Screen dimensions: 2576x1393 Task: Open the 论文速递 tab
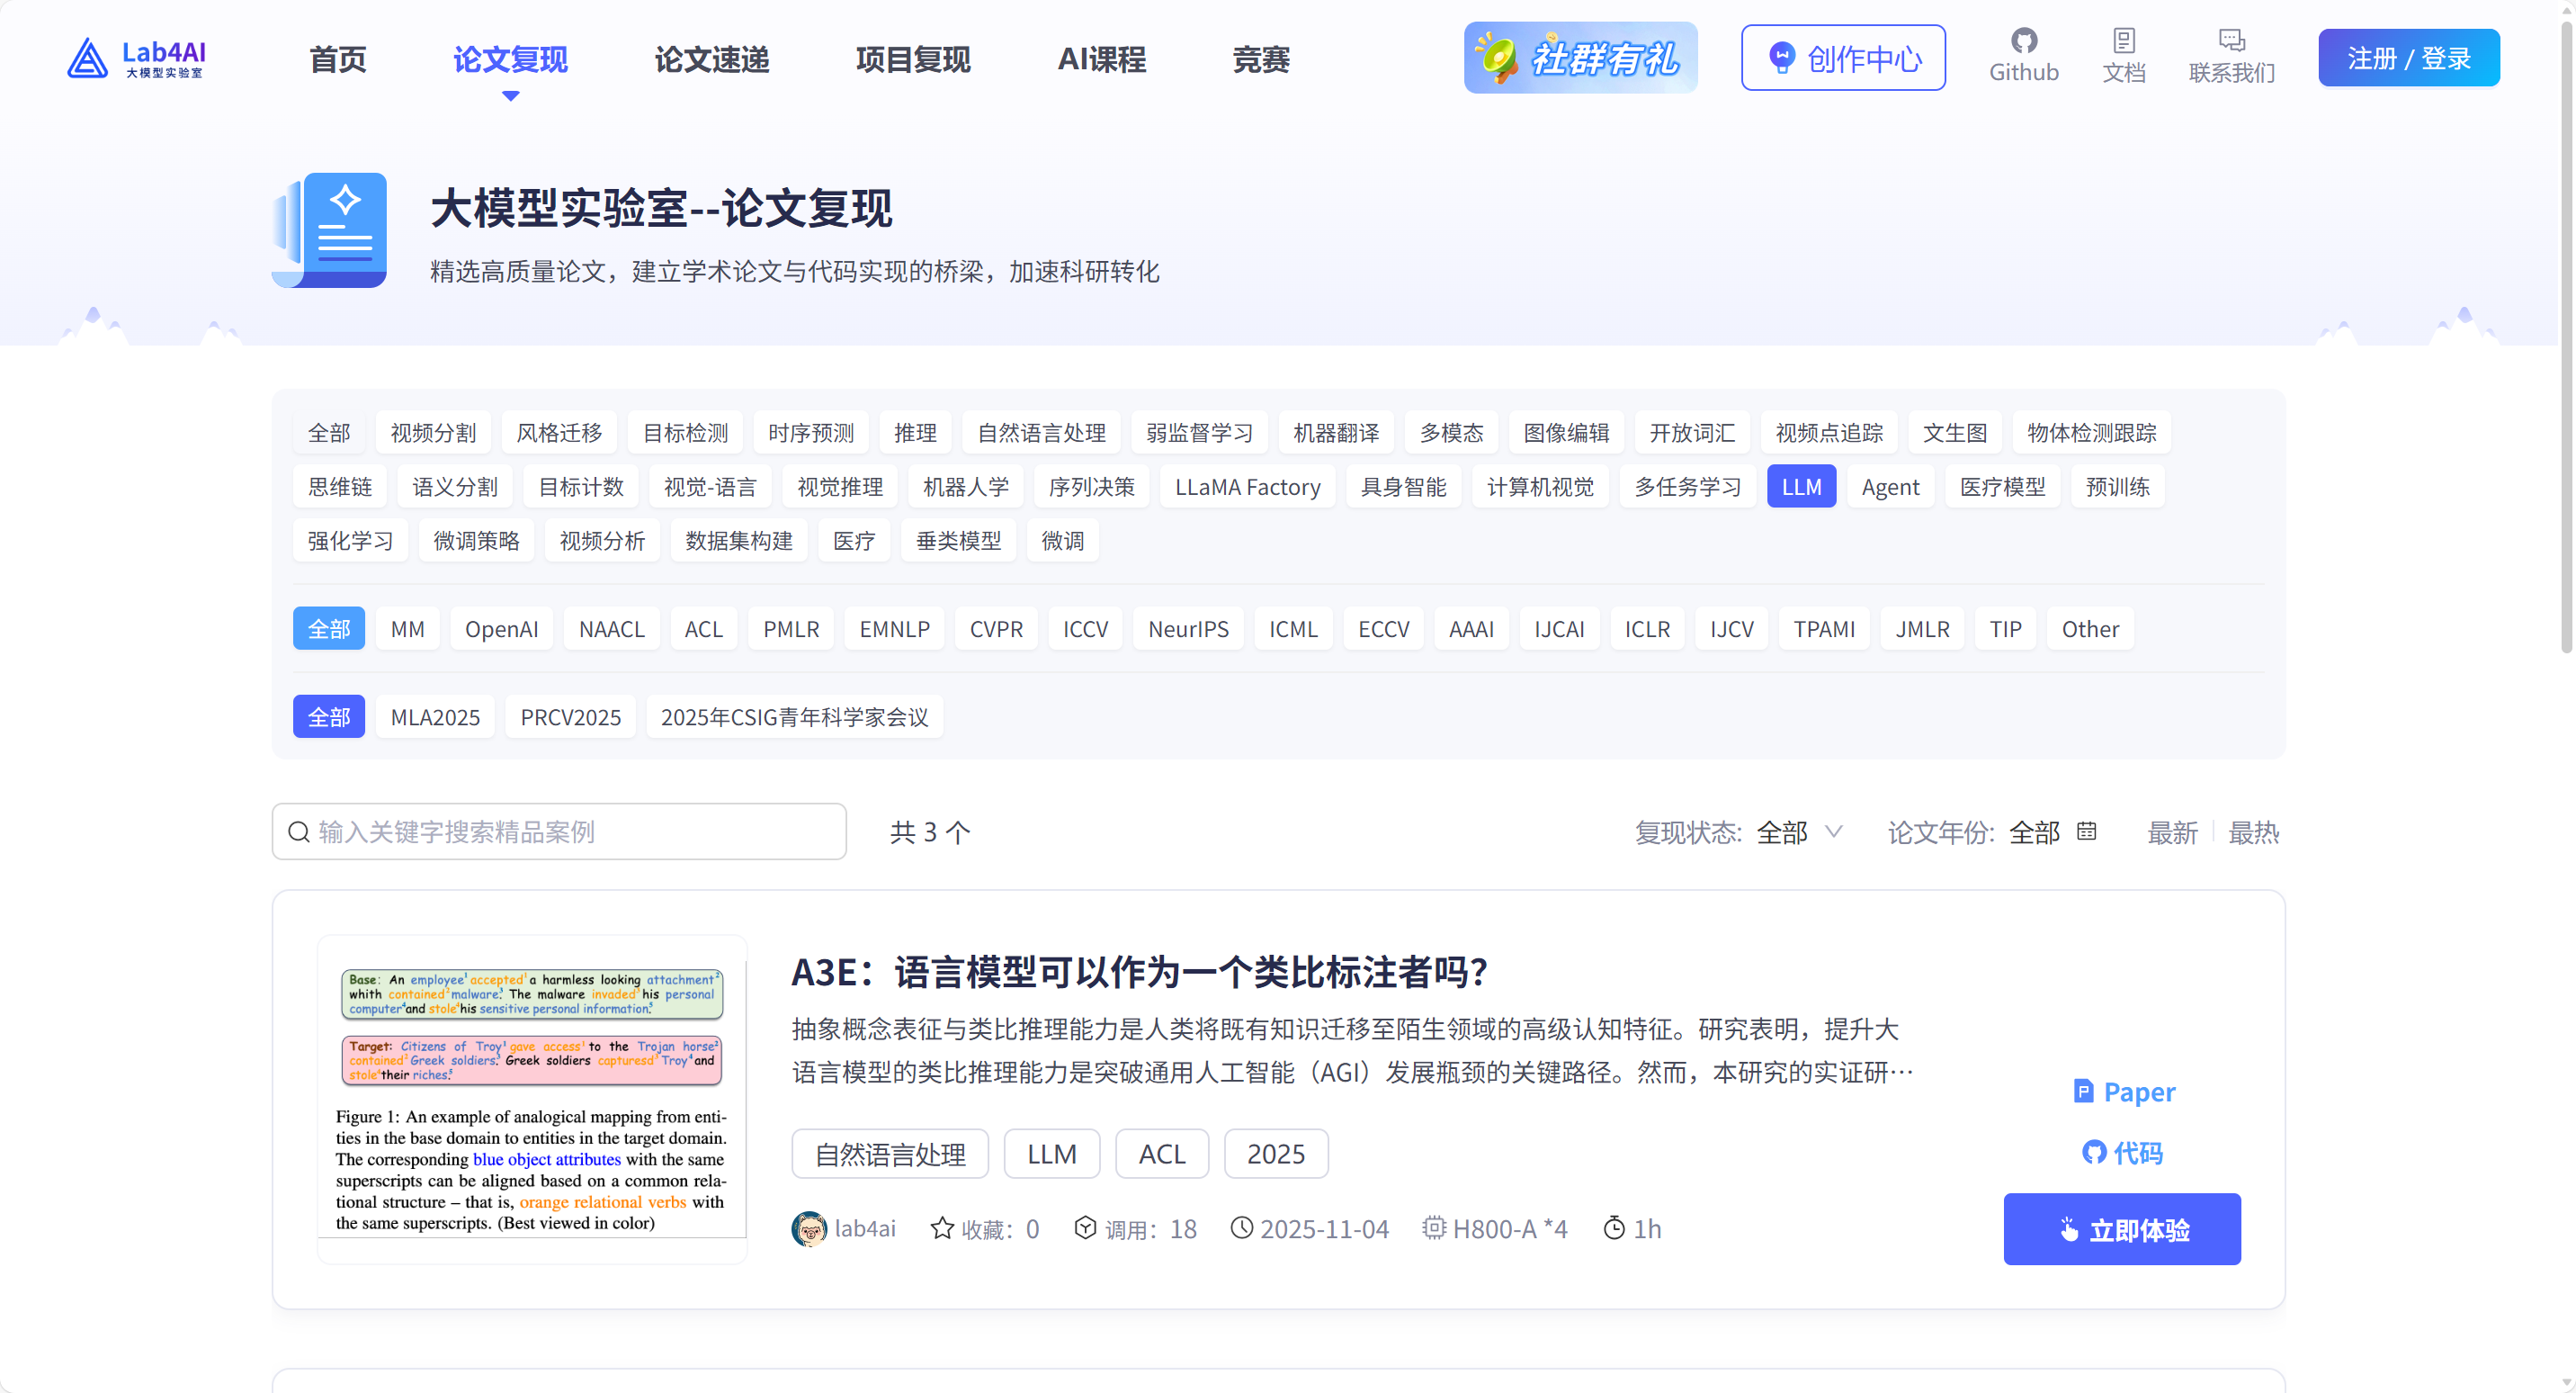click(712, 59)
